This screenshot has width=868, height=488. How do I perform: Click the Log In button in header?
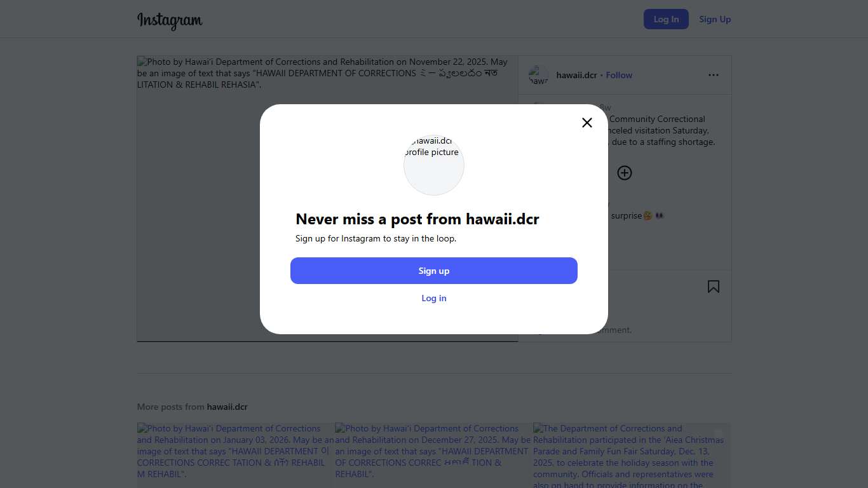(666, 19)
